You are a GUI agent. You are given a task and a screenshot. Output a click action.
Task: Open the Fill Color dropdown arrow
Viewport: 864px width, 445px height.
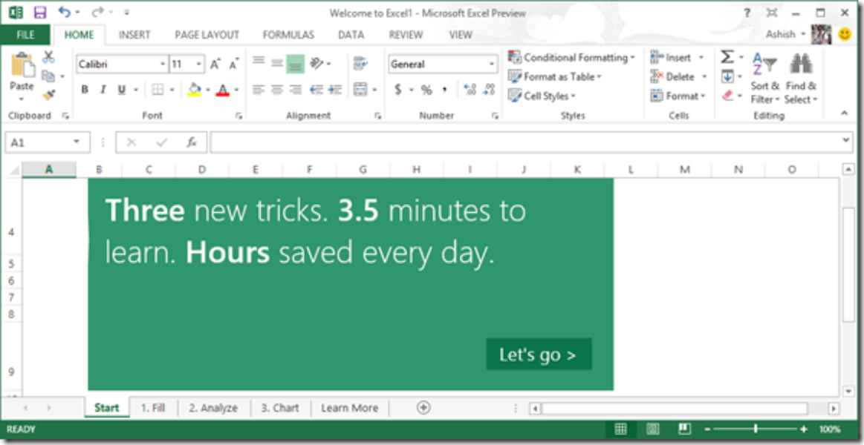(208, 90)
